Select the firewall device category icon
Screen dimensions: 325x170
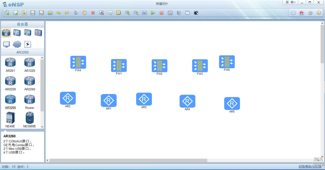click(x=38, y=33)
